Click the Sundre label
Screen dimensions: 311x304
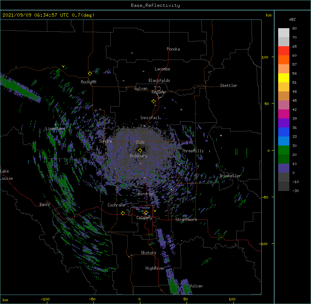tap(105, 141)
